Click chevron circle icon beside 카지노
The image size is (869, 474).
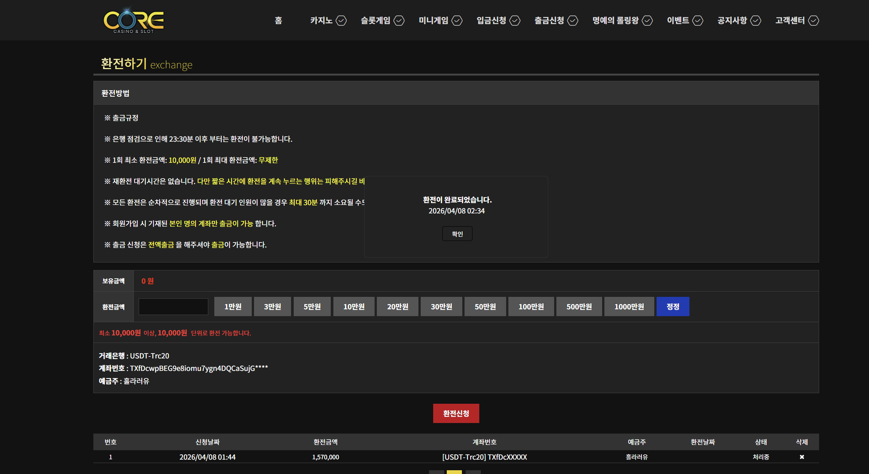click(341, 20)
